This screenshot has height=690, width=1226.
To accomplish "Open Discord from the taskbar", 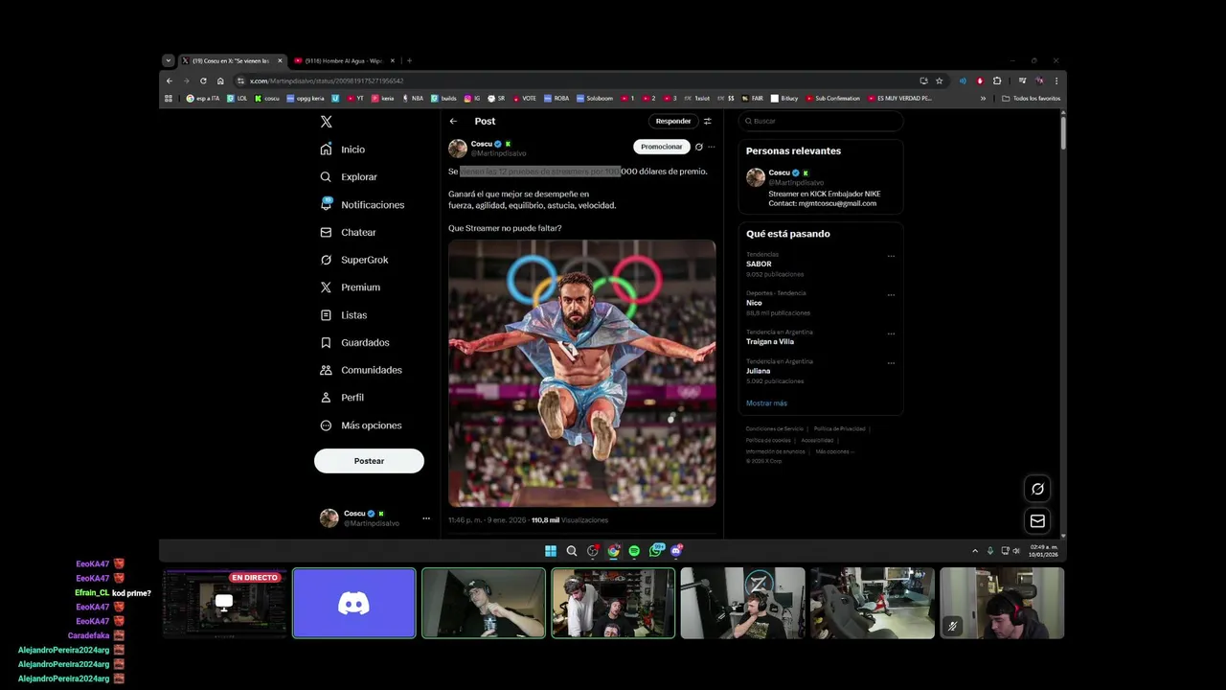I will [x=676, y=551].
